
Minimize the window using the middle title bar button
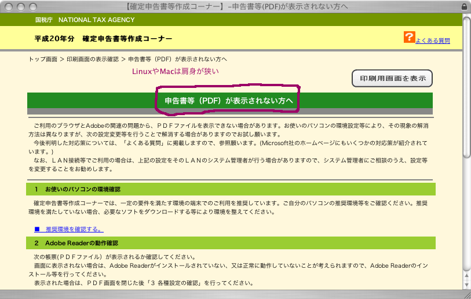click(20, 6)
